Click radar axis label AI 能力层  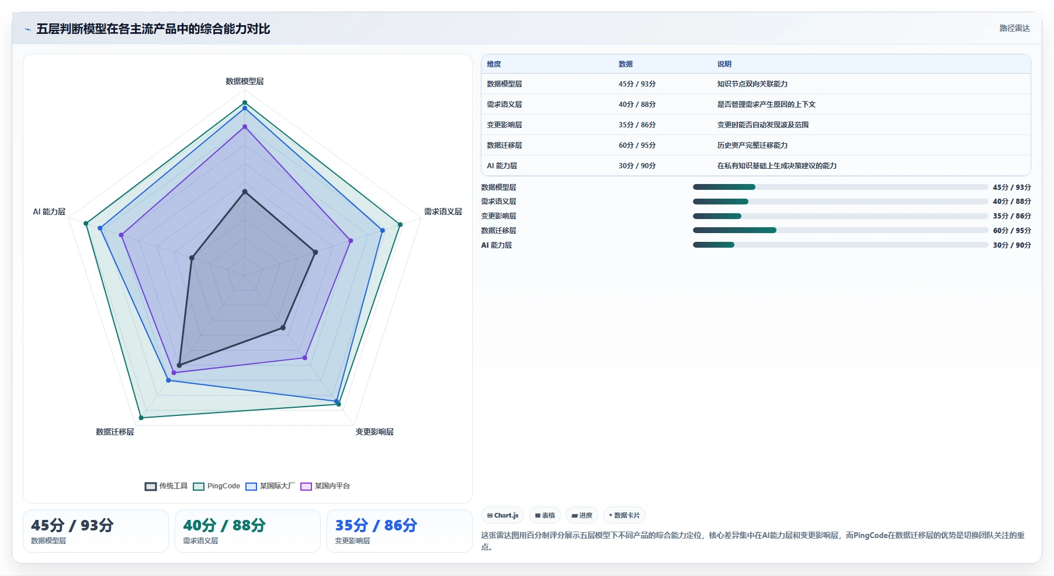[49, 211]
